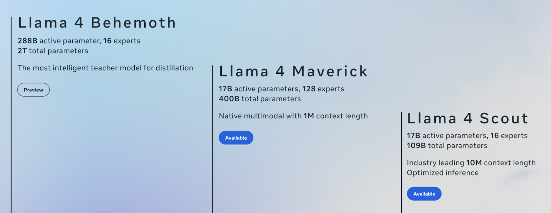
Task: Click the 'Industry leading 10M context length' line
Action: pyautogui.click(x=471, y=163)
